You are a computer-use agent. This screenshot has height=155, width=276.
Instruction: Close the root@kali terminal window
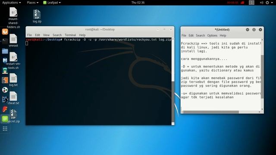pyautogui.click(x=171, y=29)
